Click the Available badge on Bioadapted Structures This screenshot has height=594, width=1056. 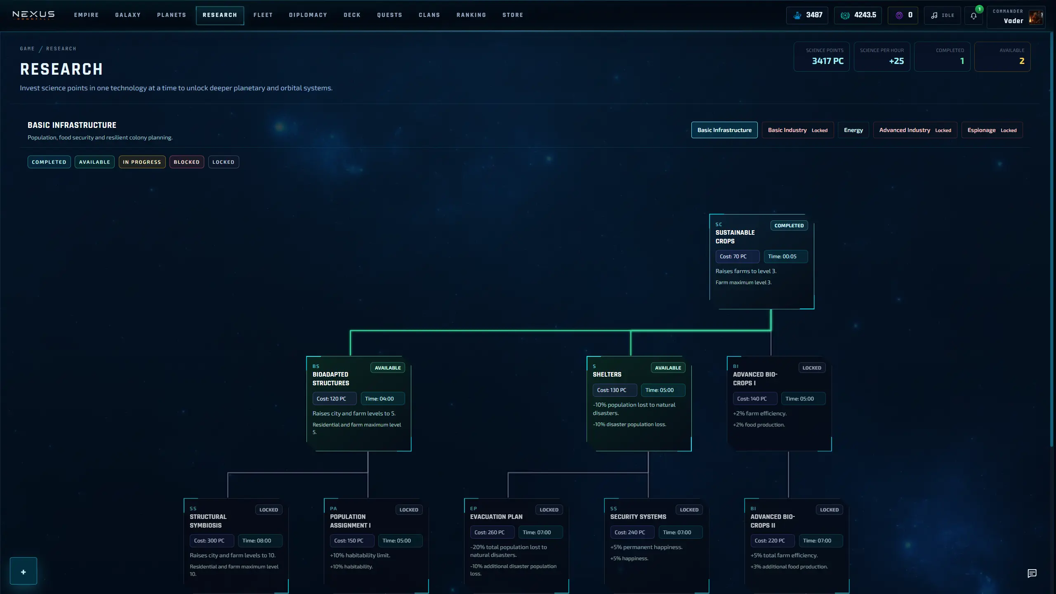(x=388, y=368)
